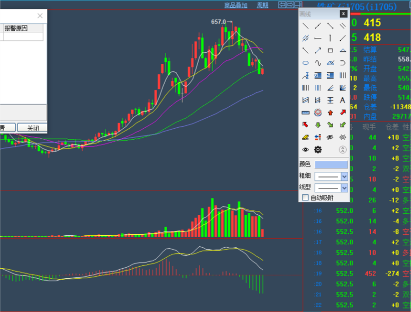
Task: Collapse the drawing panel with double chevron
Action: (x=343, y=150)
